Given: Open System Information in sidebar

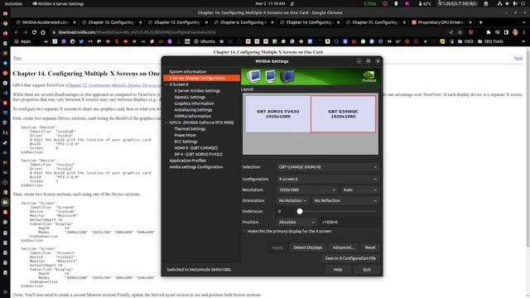Looking at the screenshot, I should (x=188, y=72).
